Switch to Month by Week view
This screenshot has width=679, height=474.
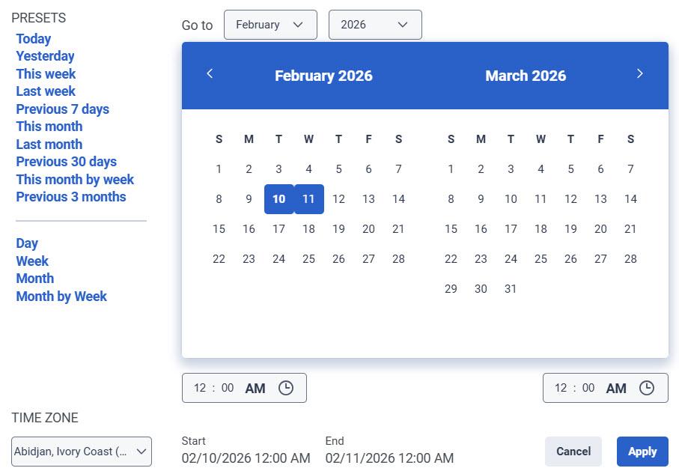(x=61, y=296)
